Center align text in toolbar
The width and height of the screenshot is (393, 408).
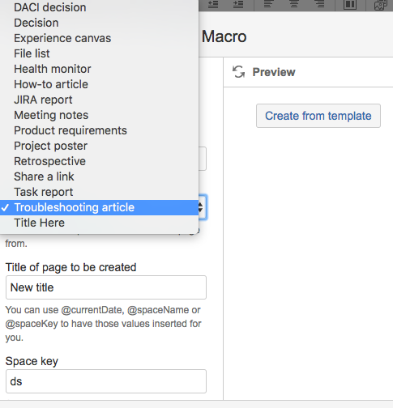pos(294,4)
